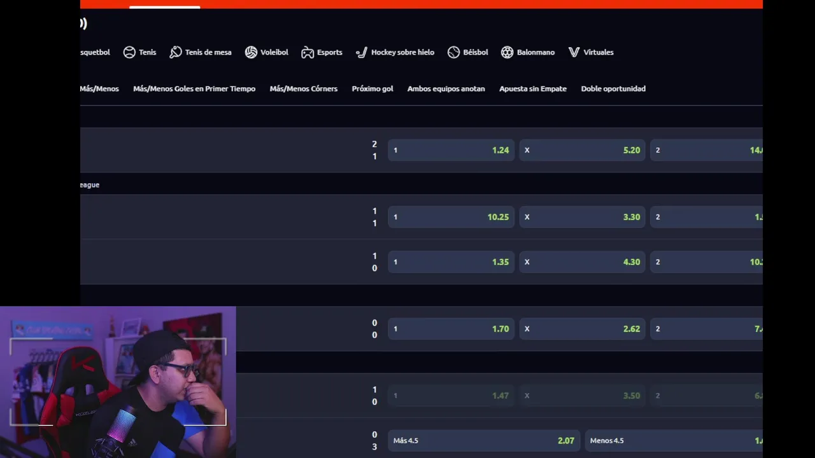Viewport: 815px width, 458px height.
Task: Open the Tenis sport label
Action: (x=148, y=52)
